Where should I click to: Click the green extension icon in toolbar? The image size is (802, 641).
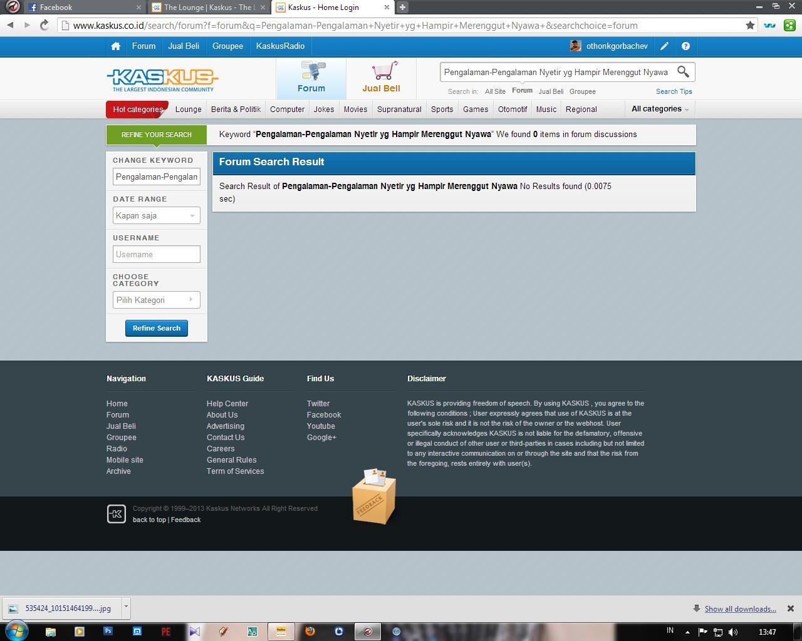789,26
